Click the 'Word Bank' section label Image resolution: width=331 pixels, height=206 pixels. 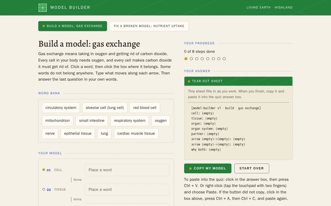49,93
